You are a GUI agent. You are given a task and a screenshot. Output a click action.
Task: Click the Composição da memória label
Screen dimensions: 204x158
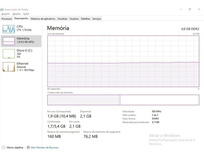pyautogui.click(x=60, y=93)
